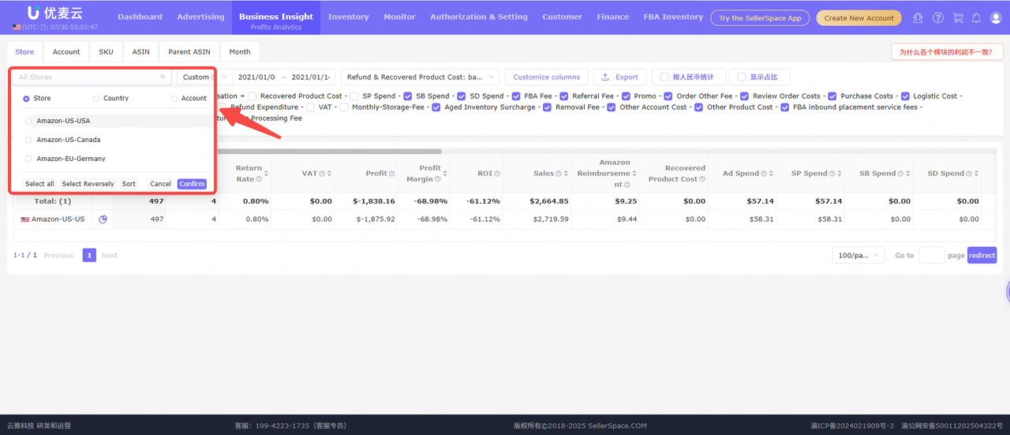Open the help question mark icon
Viewport: 1010px width, 435px height.
click(x=938, y=17)
